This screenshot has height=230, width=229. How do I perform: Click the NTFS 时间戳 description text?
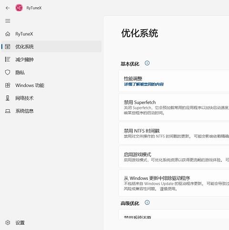click(177, 136)
